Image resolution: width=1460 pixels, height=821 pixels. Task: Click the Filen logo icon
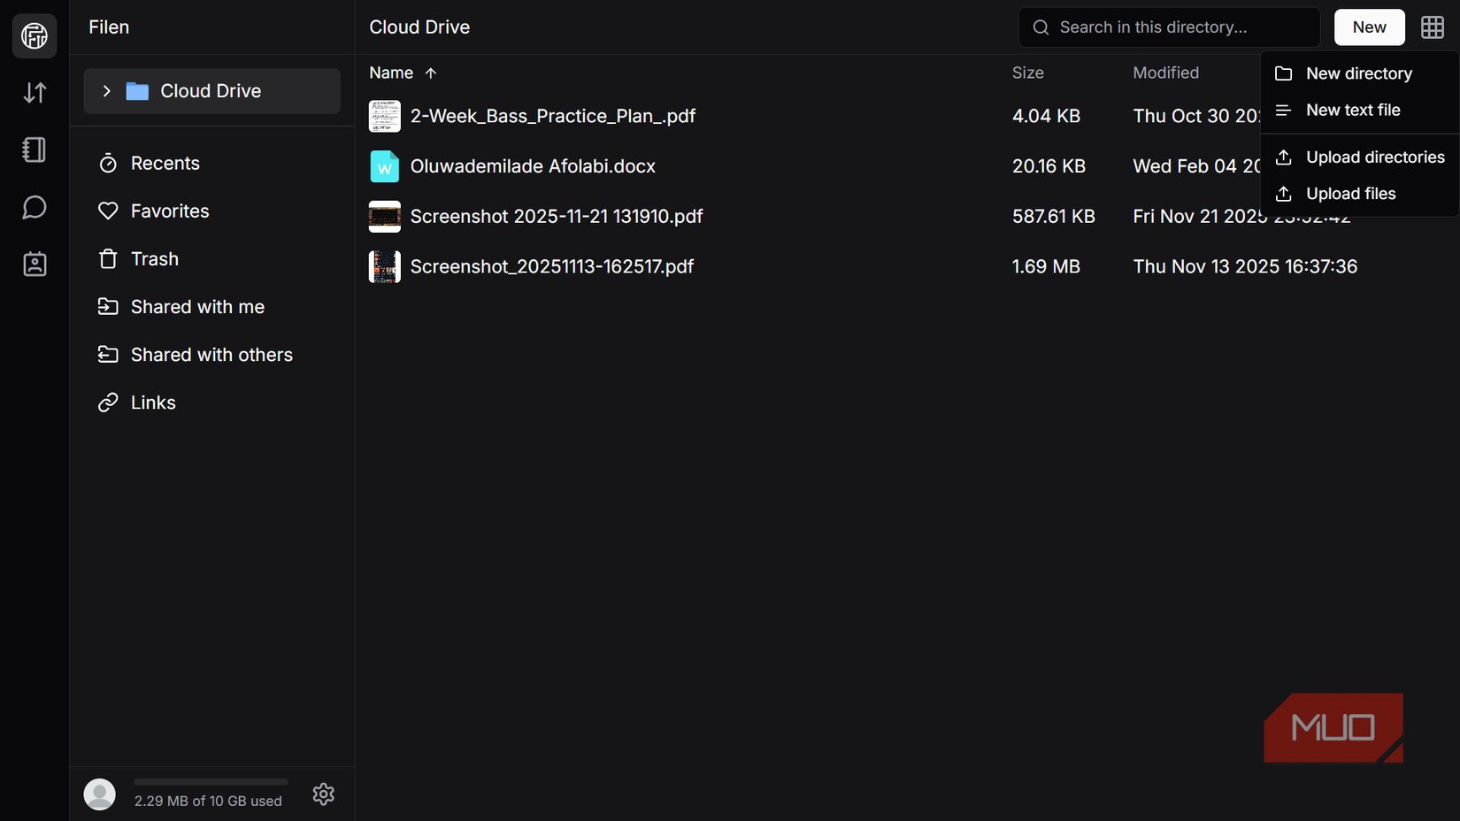34,35
